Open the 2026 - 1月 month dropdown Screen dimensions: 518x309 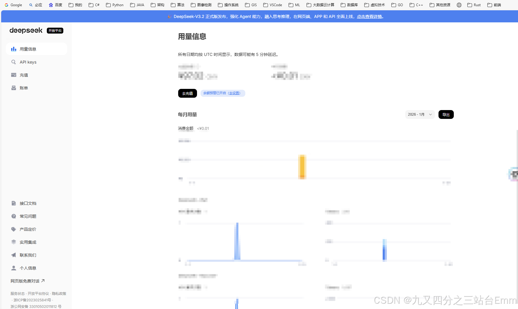(420, 114)
